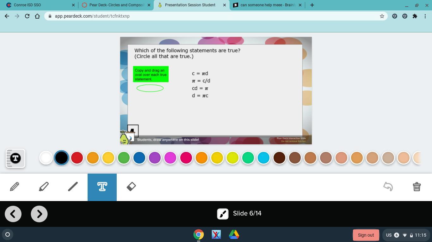This screenshot has height=242, width=432.
Task: Clear the drawing with the trash icon
Action: (x=417, y=187)
